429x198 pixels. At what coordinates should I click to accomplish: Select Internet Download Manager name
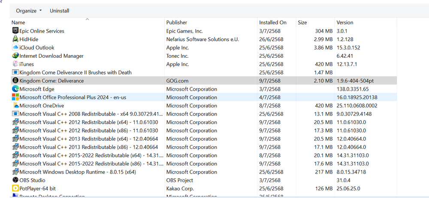[51, 56]
